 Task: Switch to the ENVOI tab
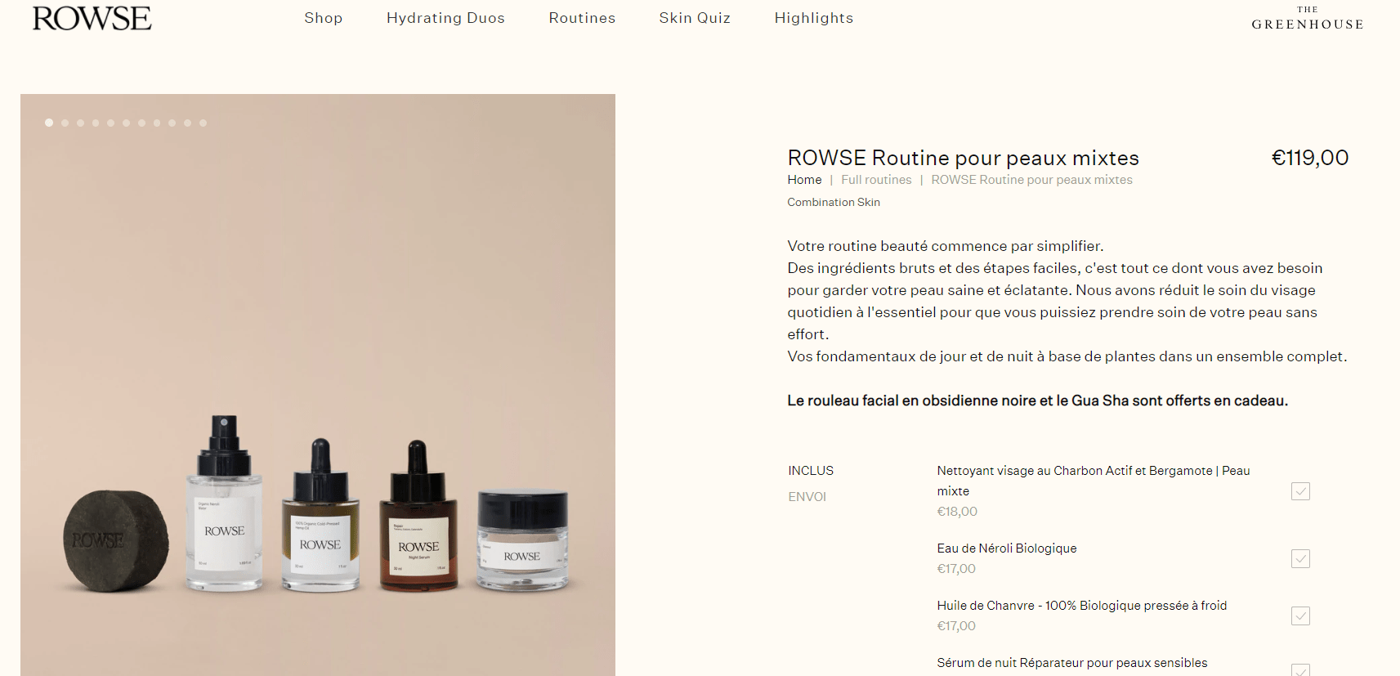(x=807, y=497)
